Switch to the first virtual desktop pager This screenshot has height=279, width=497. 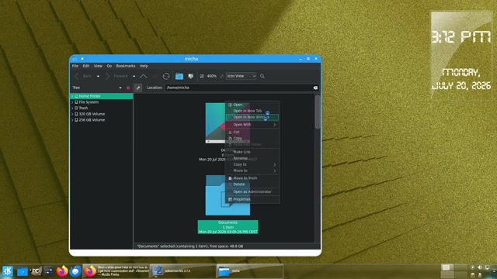[x=447, y=267]
